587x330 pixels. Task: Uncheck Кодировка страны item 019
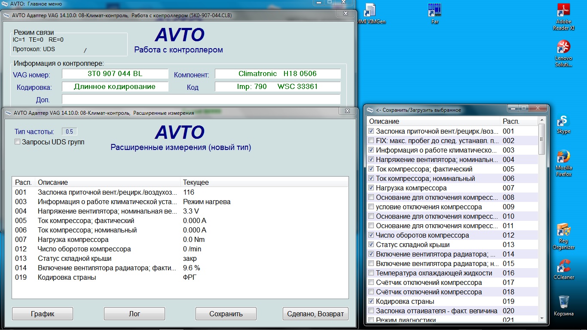click(x=372, y=302)
